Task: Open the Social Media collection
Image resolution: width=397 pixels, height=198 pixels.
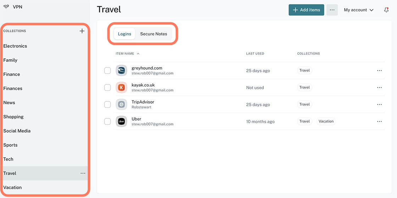Action: click(x=17, y=131)
